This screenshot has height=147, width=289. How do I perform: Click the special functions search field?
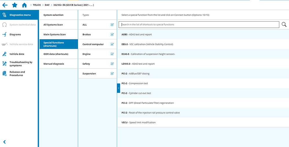(199, 25)
